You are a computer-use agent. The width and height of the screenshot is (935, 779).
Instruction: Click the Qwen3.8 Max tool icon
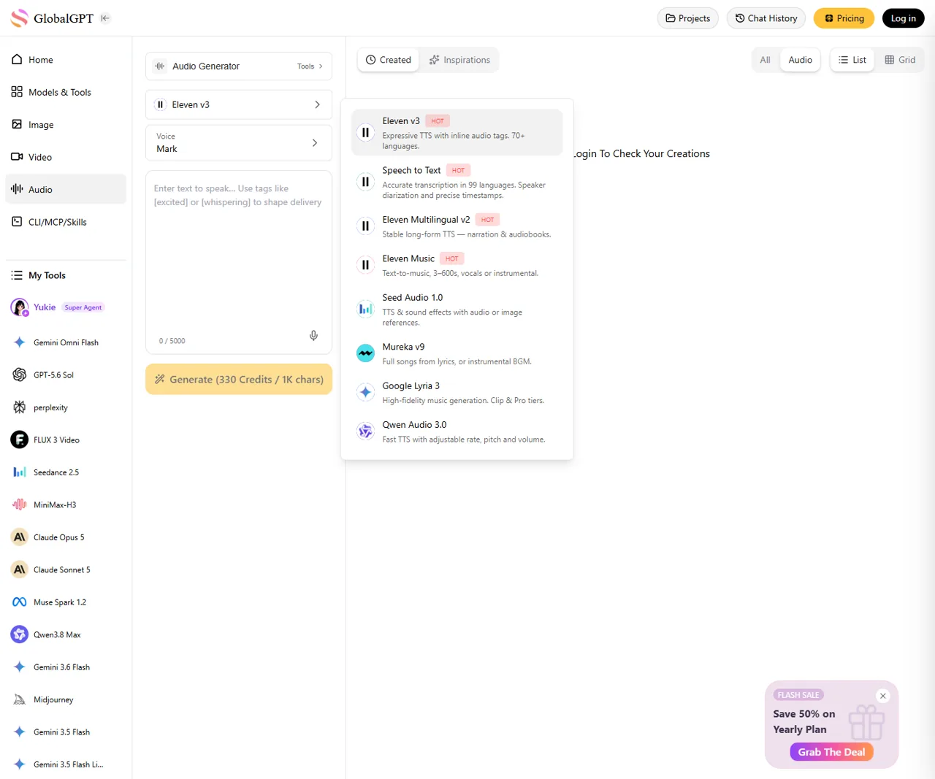pyautogui.click(x=20, y=634)
